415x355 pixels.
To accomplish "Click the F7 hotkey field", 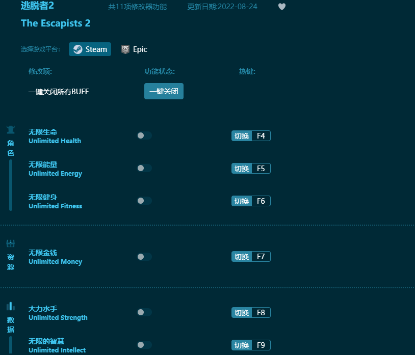I will click(261, 256).
